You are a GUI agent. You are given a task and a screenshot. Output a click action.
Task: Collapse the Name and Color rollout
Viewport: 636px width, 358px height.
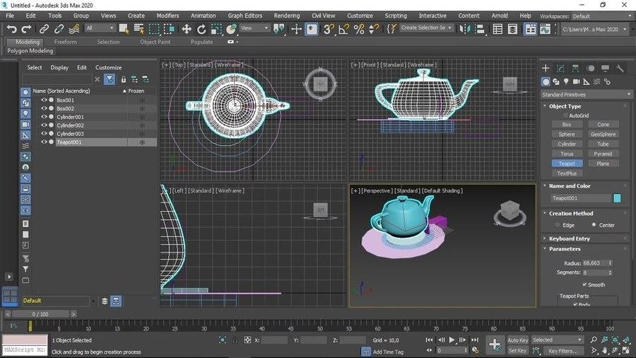(x=545, y=185)
